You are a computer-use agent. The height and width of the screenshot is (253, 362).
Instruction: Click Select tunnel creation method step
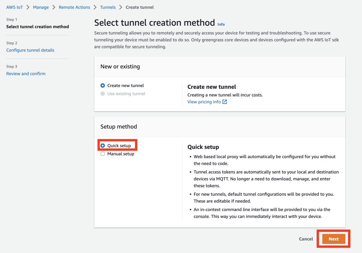[x=37, y=27]
